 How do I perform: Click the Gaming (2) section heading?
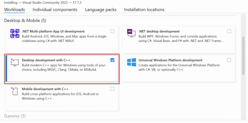[15, 116]
